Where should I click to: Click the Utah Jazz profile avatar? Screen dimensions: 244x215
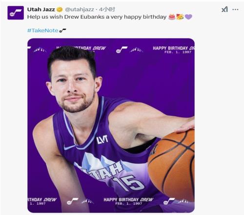pyautogui.click(x=16, y=13)
